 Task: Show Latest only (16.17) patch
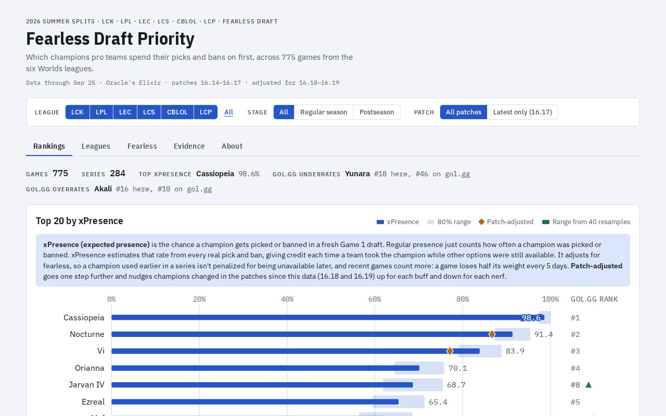(522, 112)
